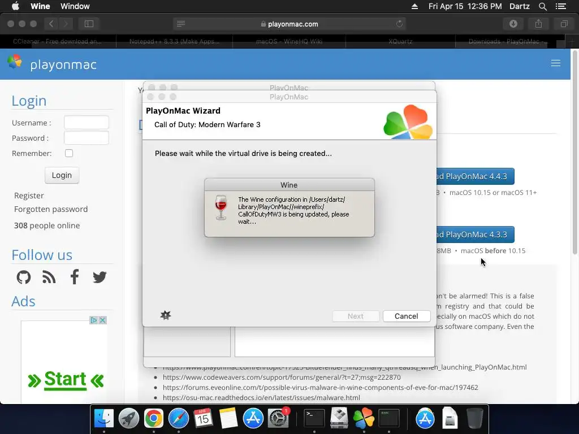Open Finder from the Dock
The width and height of the screenshot is (579, 434).
click(x=104, y=419)
